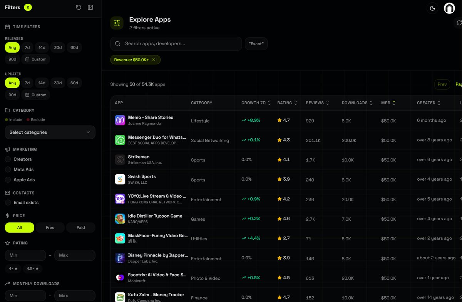Screen dimensions: 462x302
Task: Enable the Email exists filter
Action: 8,202
